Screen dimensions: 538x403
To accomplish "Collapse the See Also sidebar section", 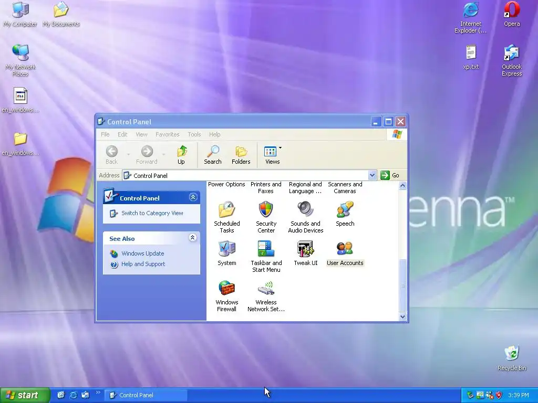I will (x=192, y=238).
